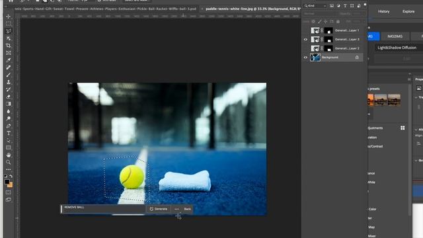Switch to the Pickle-Ball psd document tab
Viewport: 423px width, 238px height.
click(105, 9)
